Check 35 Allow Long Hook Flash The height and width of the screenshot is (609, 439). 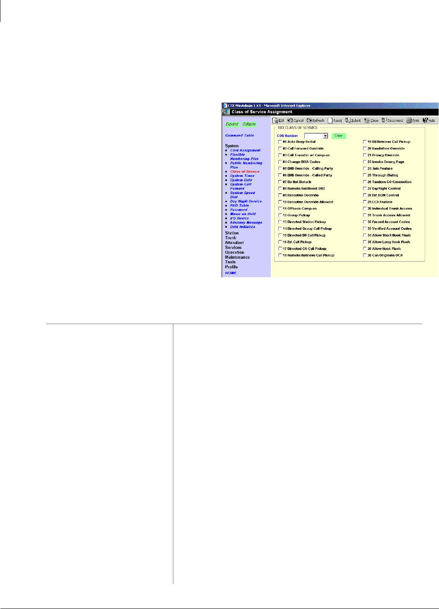pos(365,242)
